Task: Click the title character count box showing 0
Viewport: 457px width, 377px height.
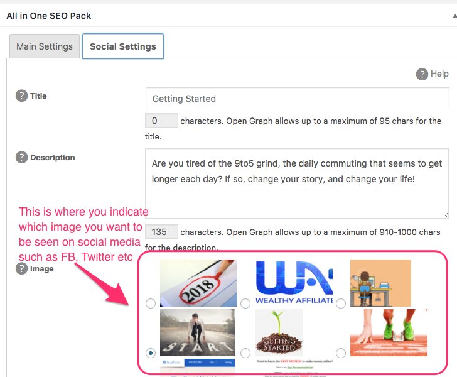Action: (x=161, y=121)
